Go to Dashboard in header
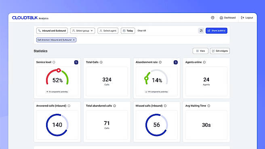This screenshot has height=149, width=265. click(x=228, y=17)
